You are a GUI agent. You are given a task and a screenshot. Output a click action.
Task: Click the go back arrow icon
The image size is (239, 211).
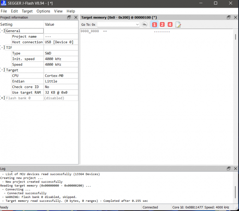[145, 25]
